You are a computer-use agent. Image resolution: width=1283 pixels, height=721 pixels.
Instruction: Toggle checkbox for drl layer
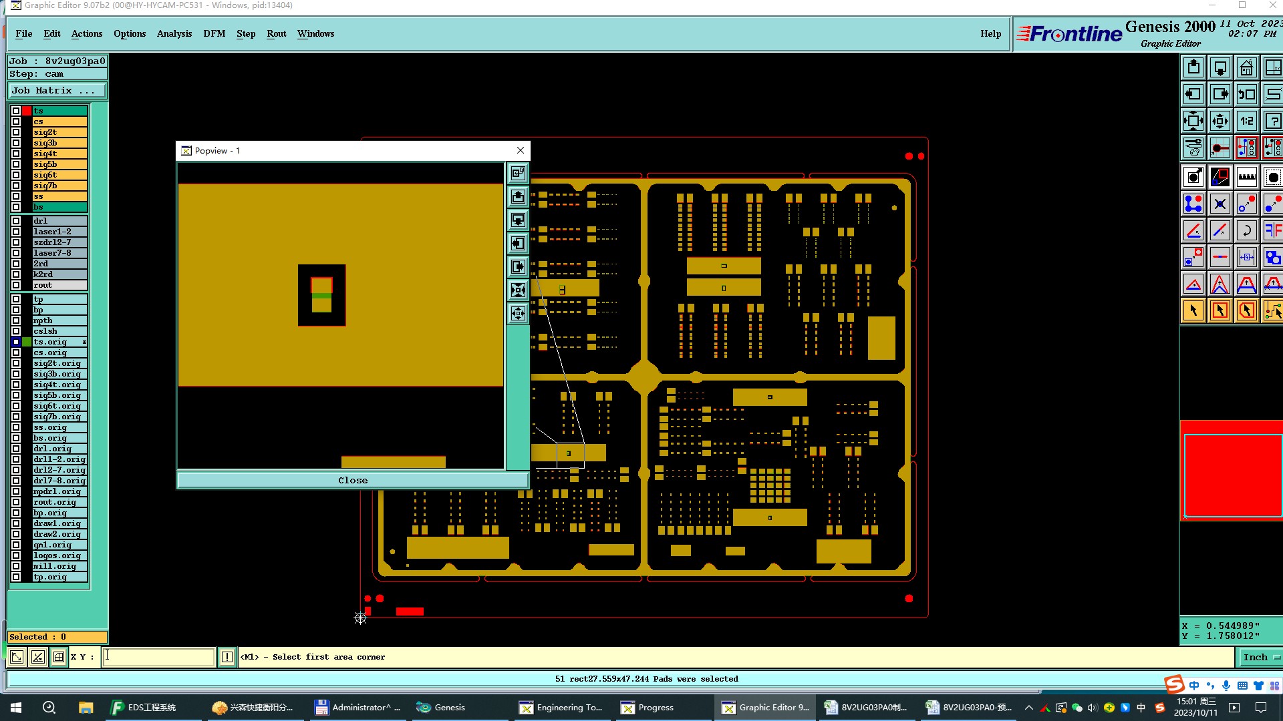16,221
